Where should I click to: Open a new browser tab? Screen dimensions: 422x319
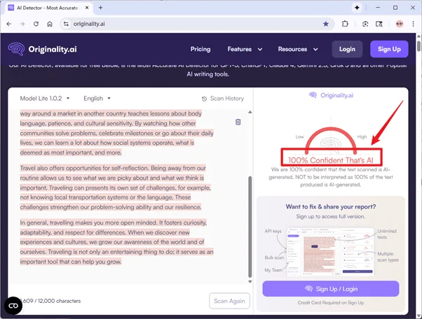tap(101, 7)
